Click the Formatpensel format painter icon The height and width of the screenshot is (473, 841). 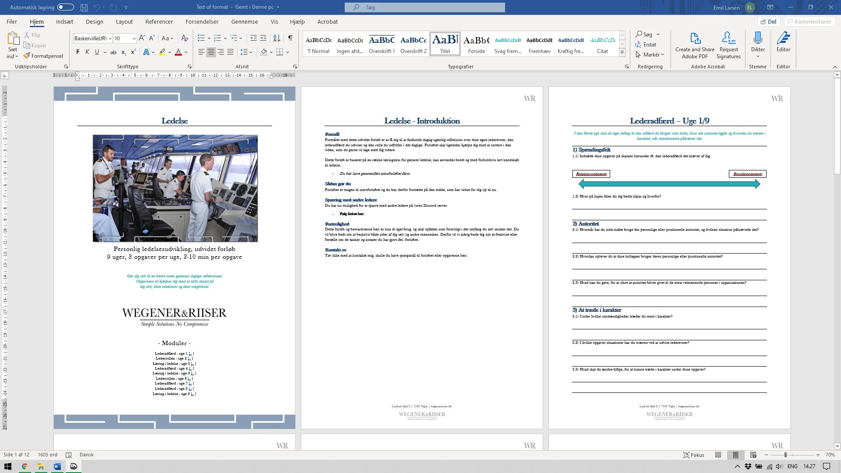tap(27, 56)
